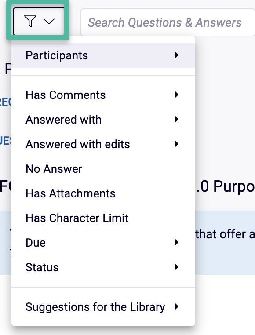Expand arrow next to Answered with edits

(176, 144)
